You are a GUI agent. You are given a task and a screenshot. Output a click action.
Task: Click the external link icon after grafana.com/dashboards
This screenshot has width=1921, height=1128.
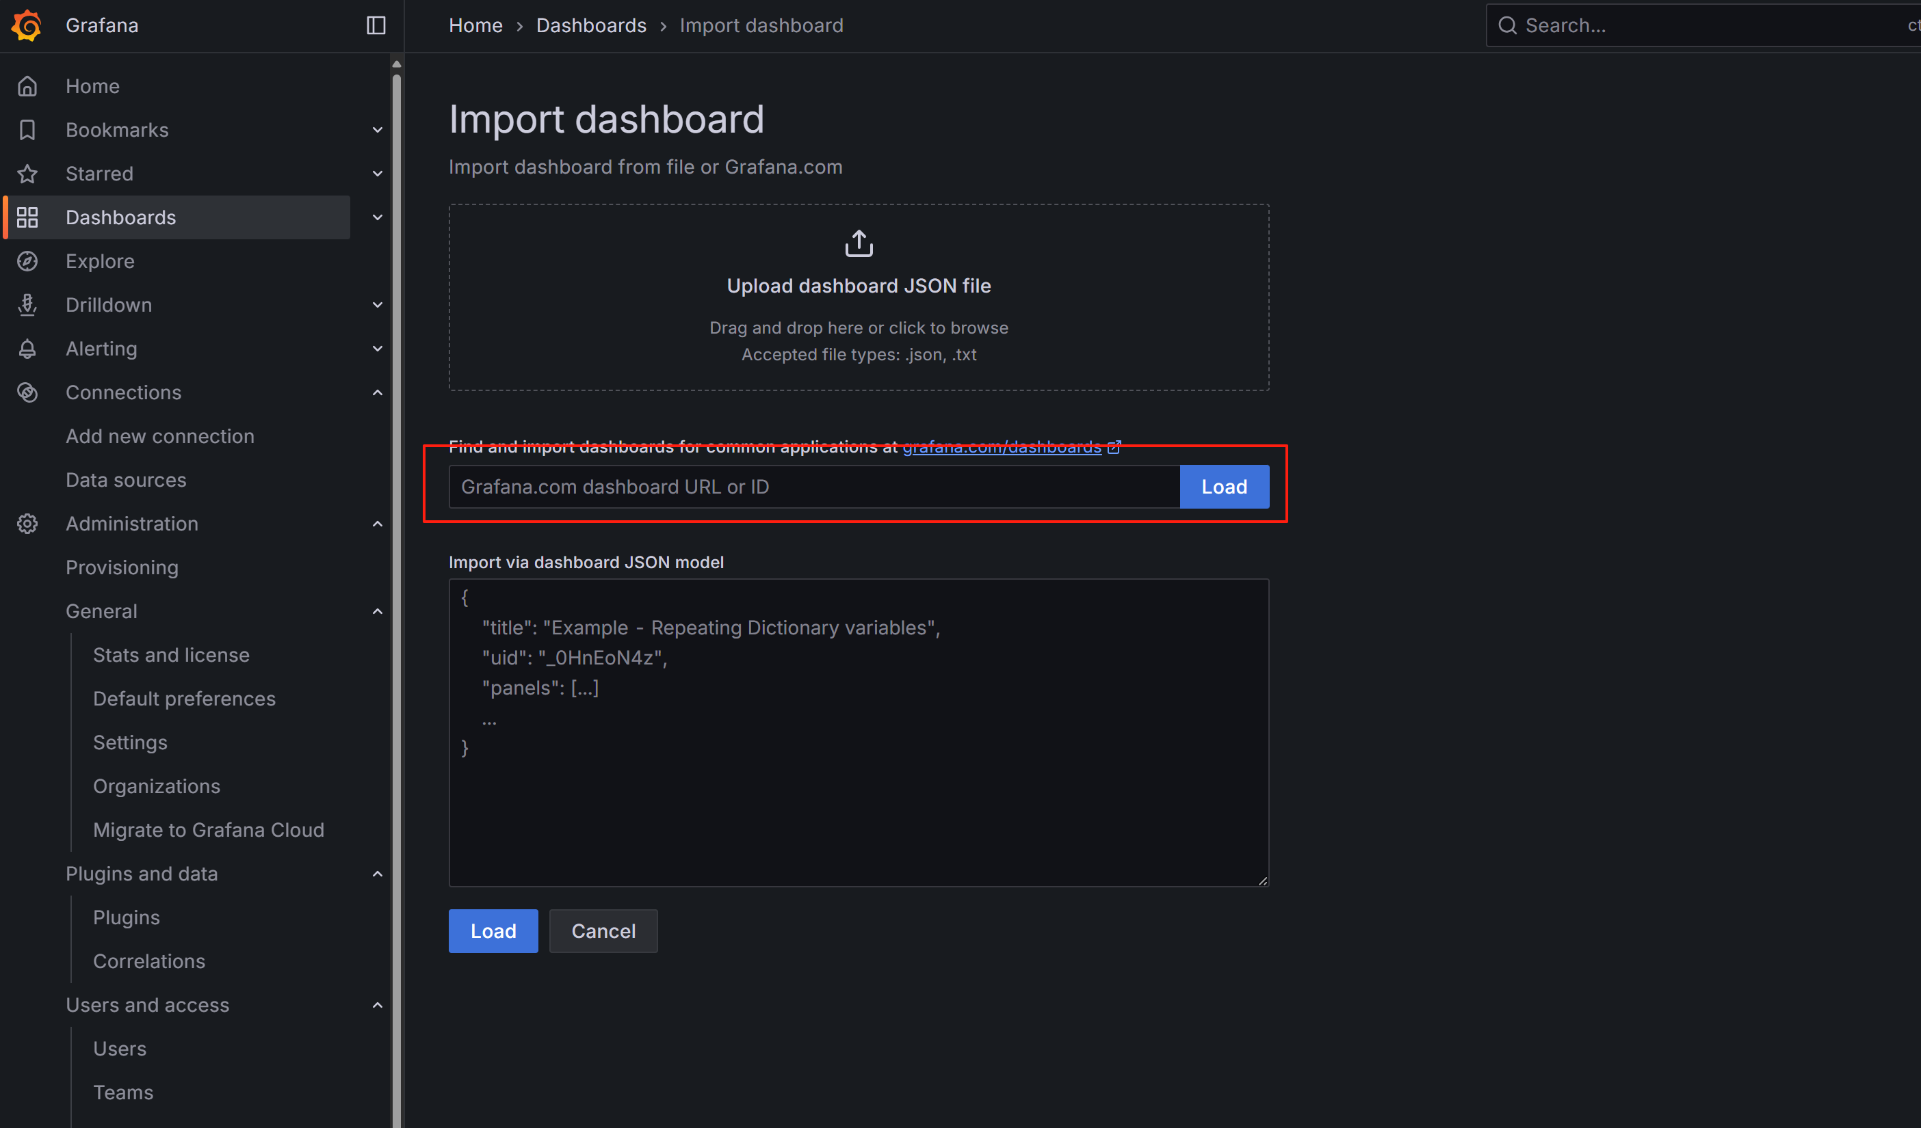click(1114, 447)
